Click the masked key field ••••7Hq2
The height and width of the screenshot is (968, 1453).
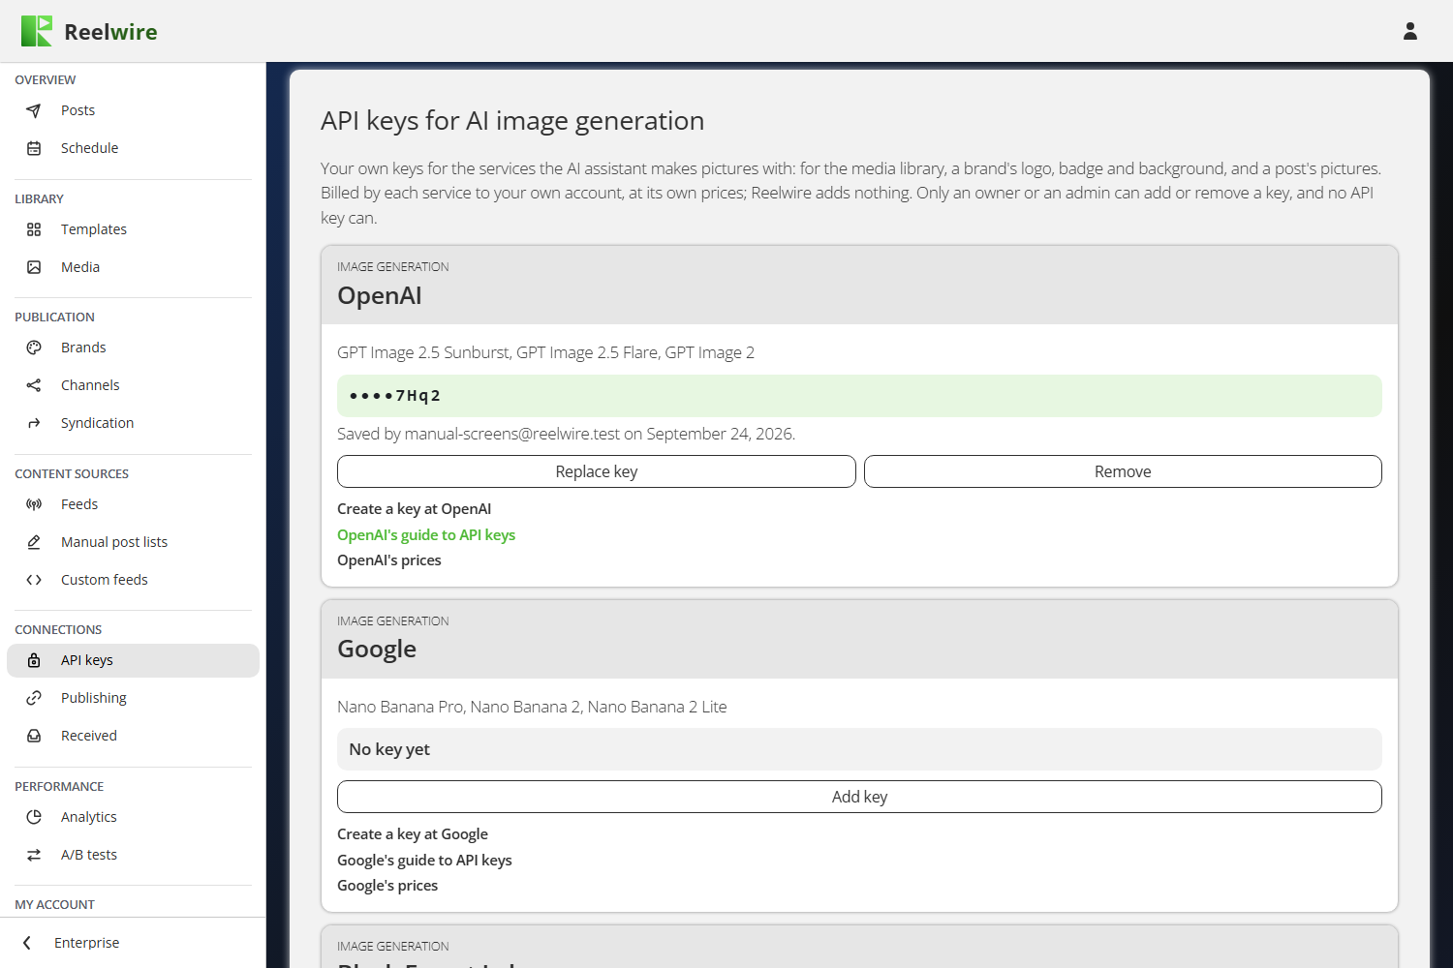point(859,396)
